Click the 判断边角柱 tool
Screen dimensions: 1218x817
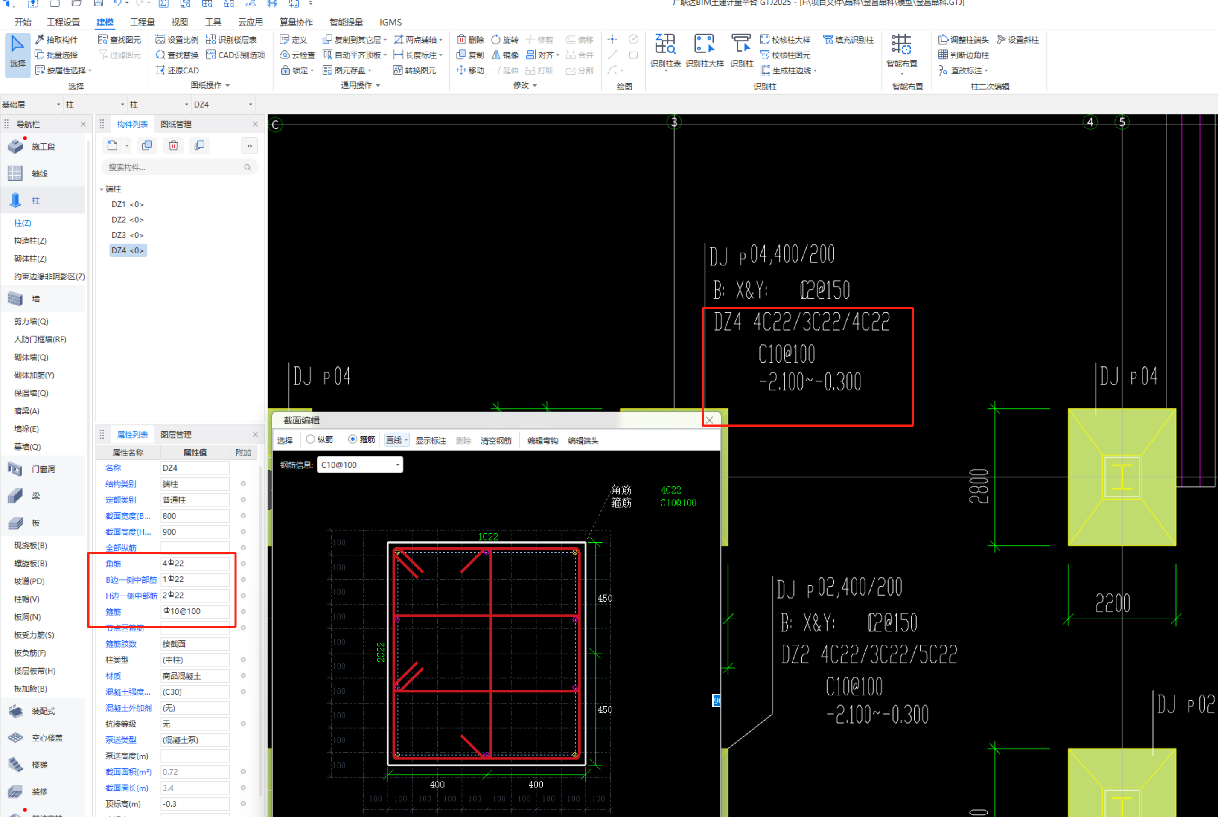click(963, 55)
